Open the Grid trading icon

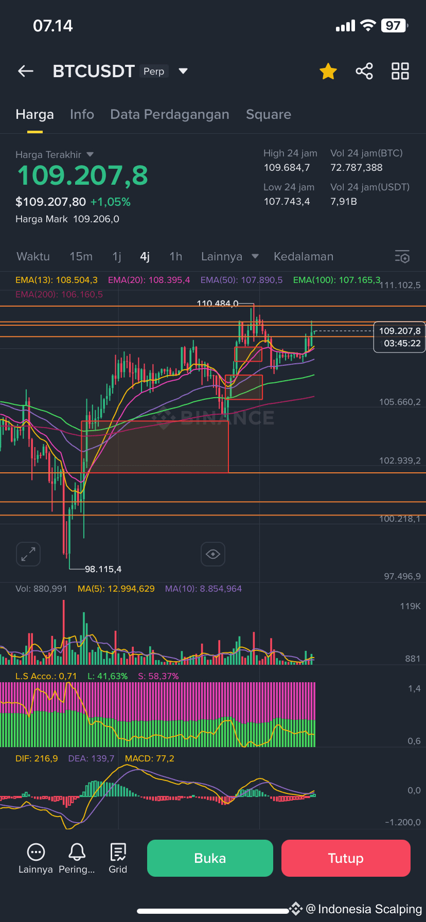click(x=118, y=858)
